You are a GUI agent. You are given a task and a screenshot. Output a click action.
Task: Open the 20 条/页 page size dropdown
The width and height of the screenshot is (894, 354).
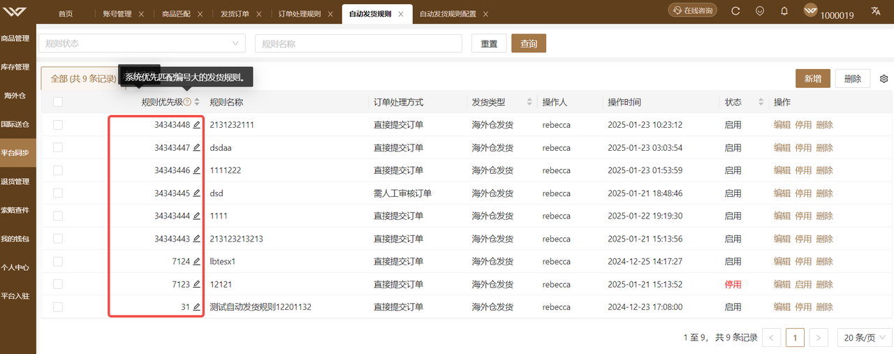[865, 337]
